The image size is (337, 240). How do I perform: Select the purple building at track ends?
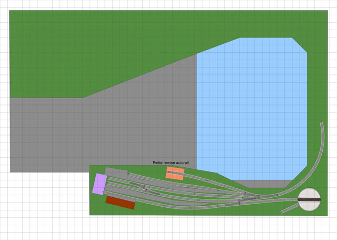tap(100, 184)
